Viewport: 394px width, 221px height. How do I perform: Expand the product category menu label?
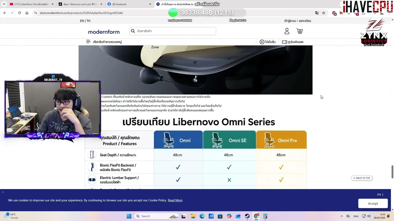[x=107, y=42]
